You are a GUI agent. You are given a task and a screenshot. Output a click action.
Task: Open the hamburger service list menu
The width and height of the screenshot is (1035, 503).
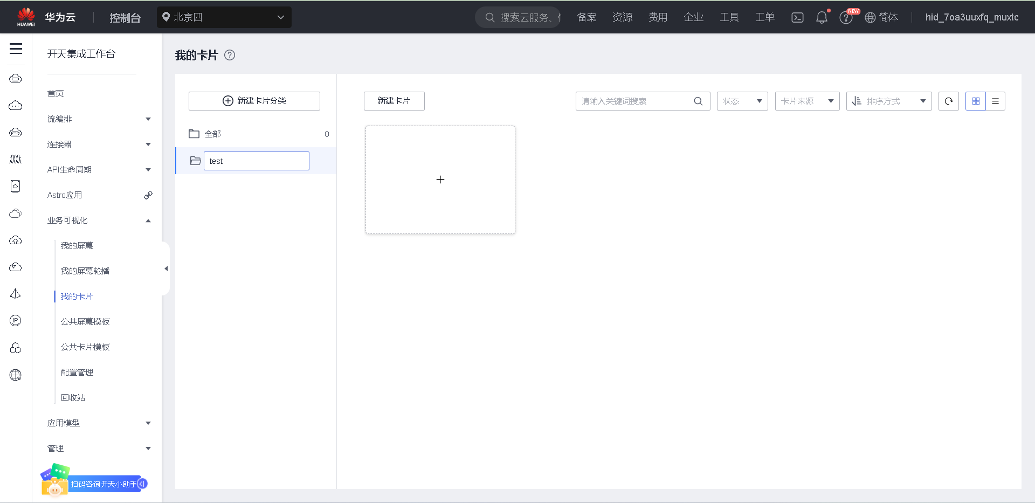coord(16,49)
